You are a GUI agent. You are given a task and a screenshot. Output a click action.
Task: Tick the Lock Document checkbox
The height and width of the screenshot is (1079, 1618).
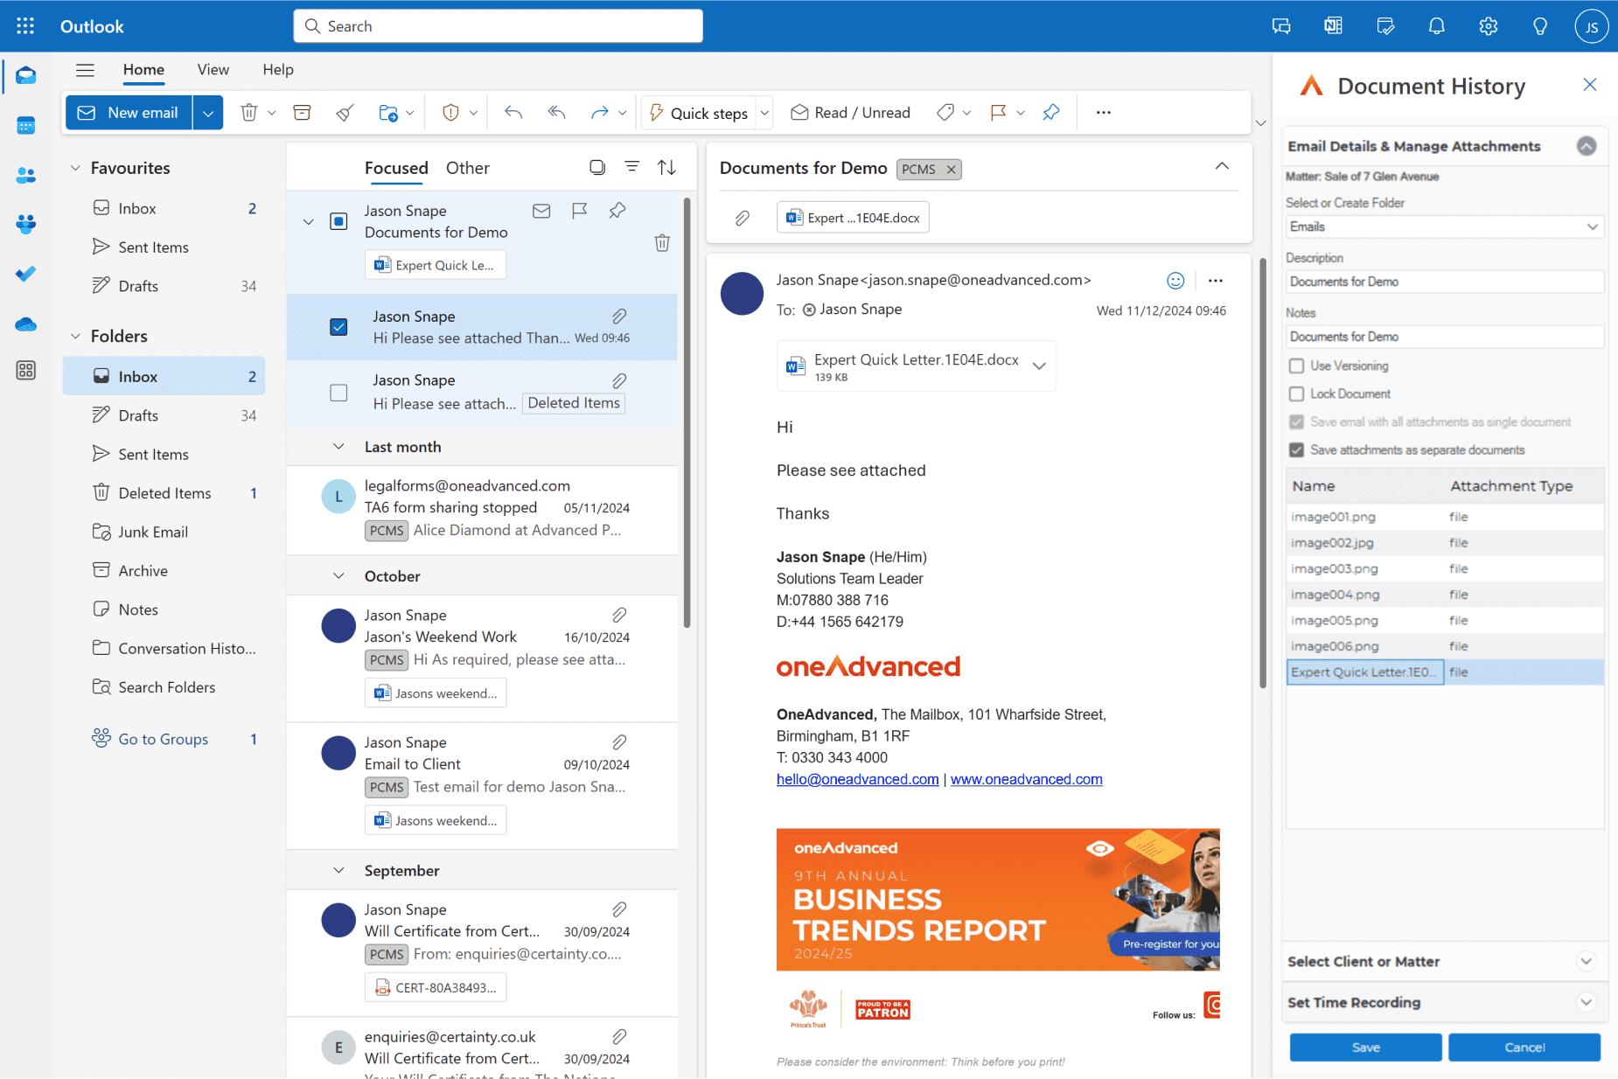point(1296,394)
